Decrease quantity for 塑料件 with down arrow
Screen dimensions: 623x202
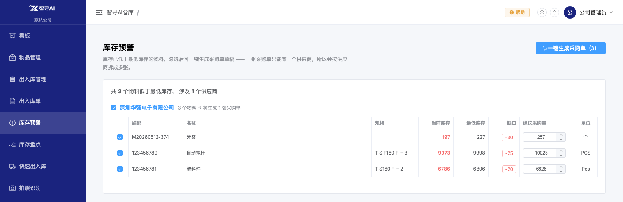[561, 171]
